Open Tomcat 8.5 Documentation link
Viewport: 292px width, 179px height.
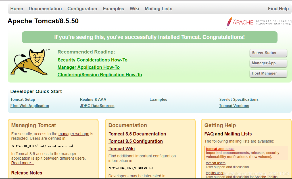(x=137, y=134)
